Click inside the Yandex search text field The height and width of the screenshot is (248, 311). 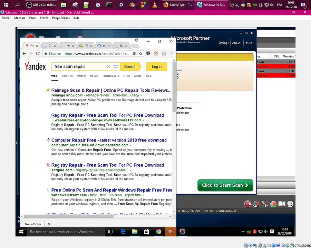[79, 67]
